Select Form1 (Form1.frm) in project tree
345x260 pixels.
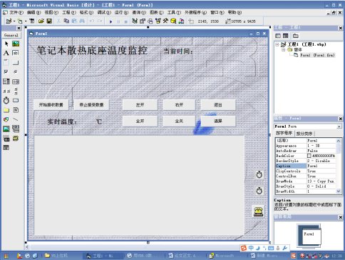tap(314, 55)
